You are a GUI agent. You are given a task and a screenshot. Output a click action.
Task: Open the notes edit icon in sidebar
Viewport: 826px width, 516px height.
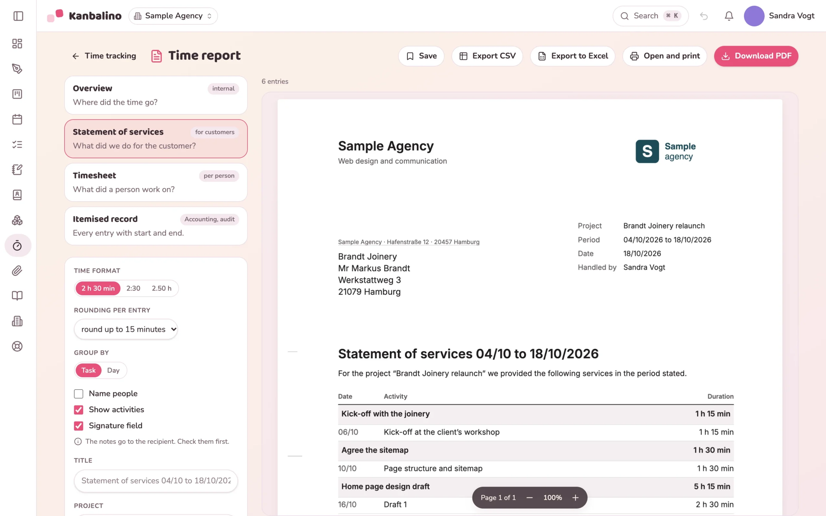click(x=17, y=170)
